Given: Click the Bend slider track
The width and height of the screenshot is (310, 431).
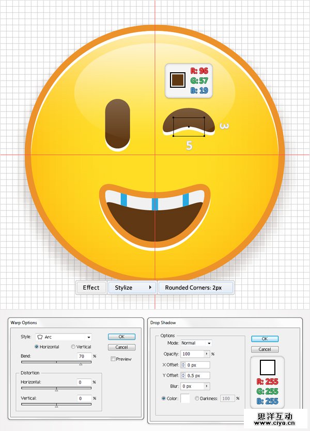Looking at the screenshot, I should pyautogui.click(x=56, y=362).
